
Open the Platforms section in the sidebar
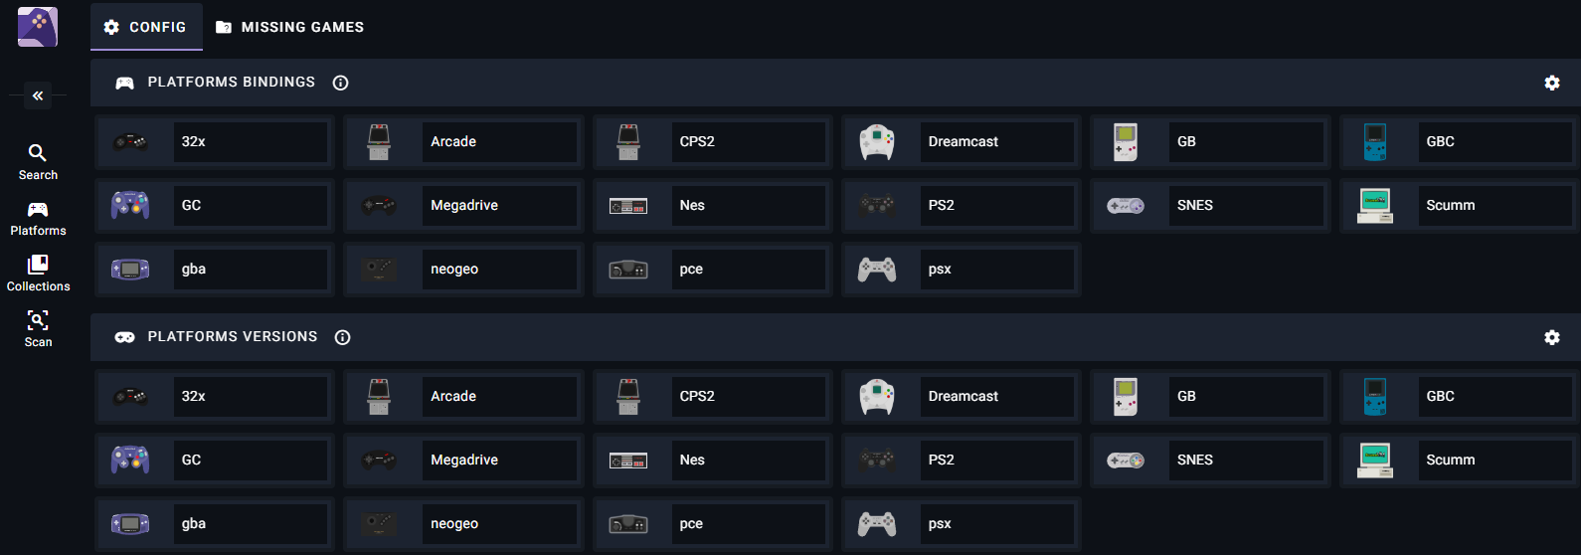coord(38,218)
